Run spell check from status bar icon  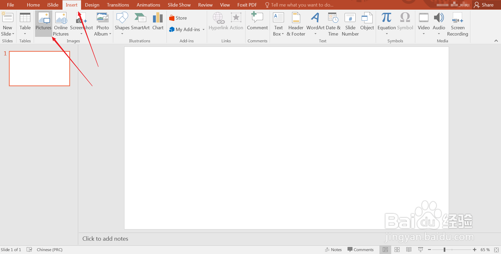[29, 250]
